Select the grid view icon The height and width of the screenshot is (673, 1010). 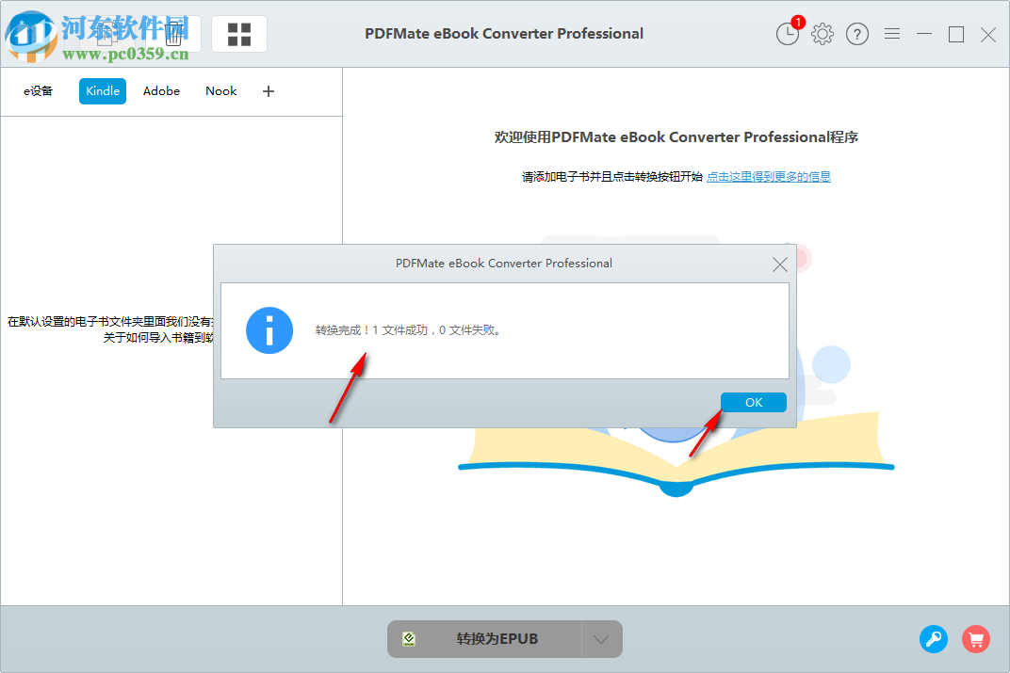[x=238, y=34]
